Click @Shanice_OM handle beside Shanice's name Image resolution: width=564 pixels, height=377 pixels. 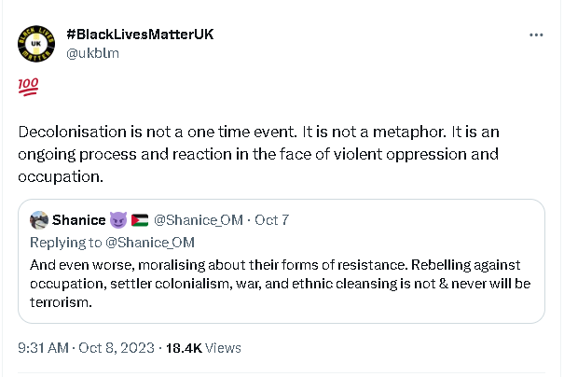coord(196,220)
